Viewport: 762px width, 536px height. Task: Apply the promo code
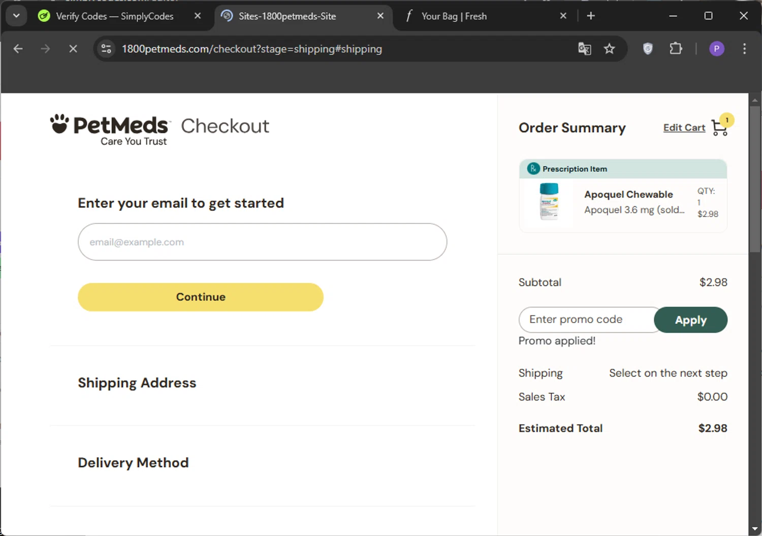[x=690, y=320]
